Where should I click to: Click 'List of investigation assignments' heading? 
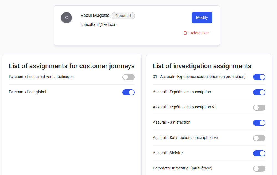point(202,66)
